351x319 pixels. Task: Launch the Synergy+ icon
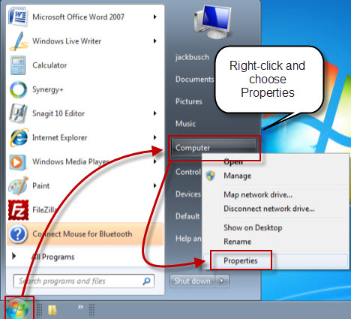(18, 89)
